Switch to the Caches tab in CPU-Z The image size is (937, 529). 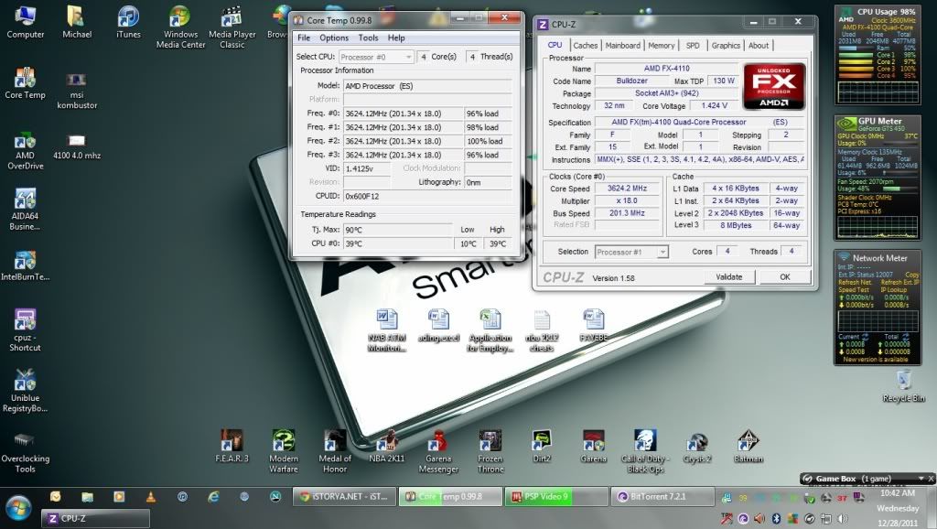click(x=585, y=46)
